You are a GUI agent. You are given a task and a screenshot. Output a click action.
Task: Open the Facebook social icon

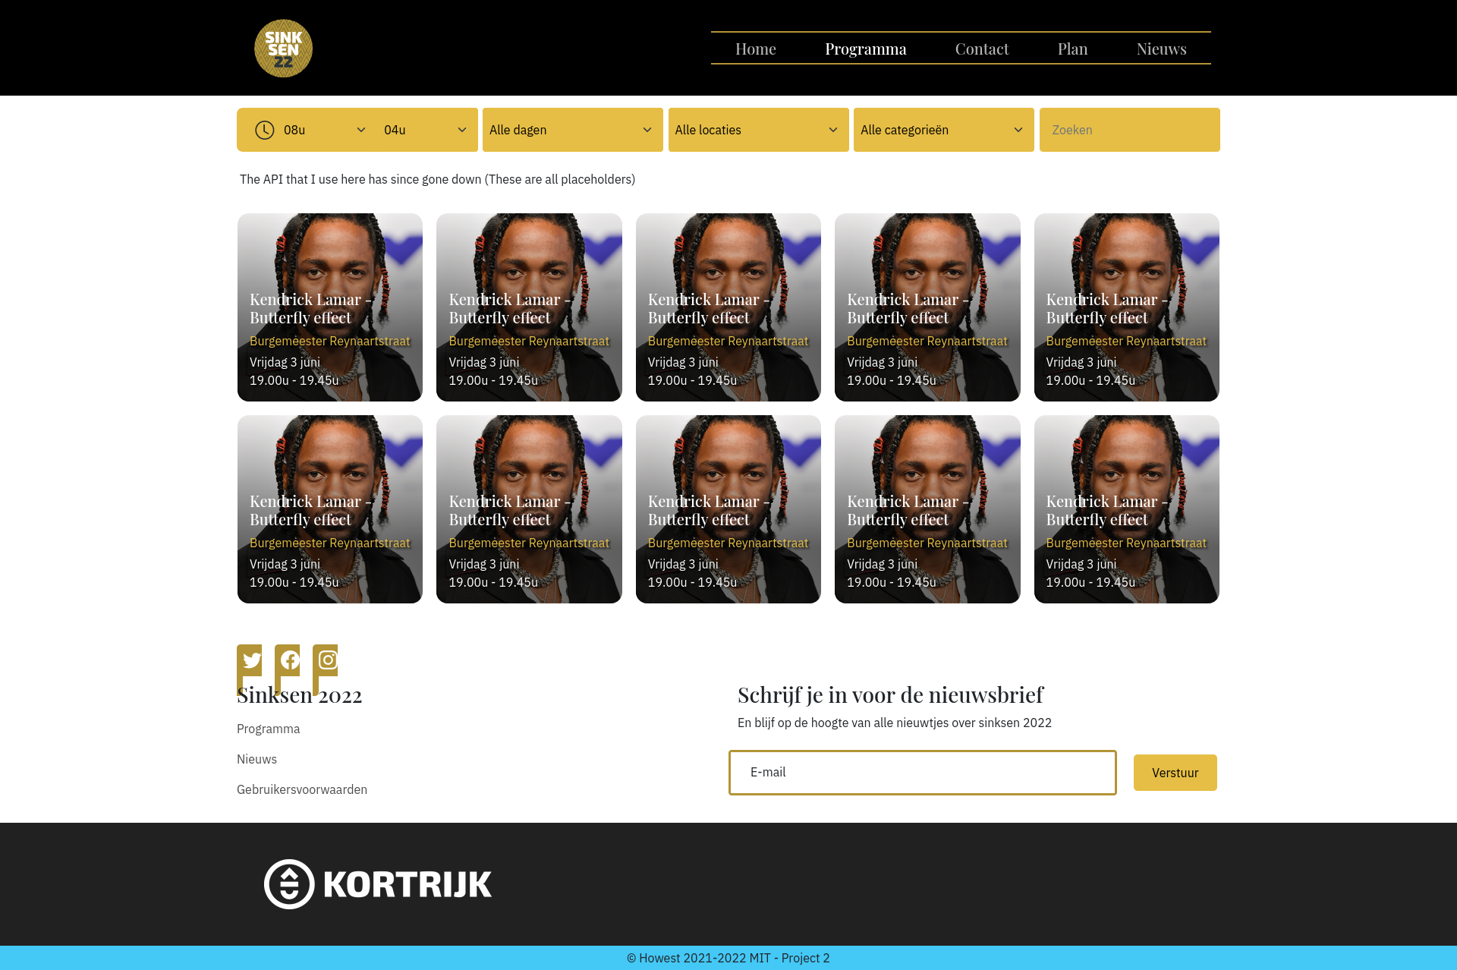click(290, 660)
